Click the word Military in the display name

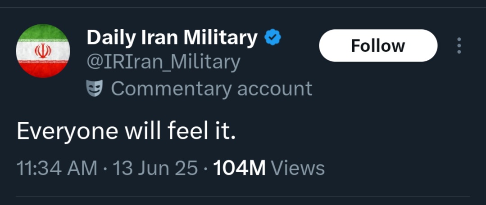(221, 38)
